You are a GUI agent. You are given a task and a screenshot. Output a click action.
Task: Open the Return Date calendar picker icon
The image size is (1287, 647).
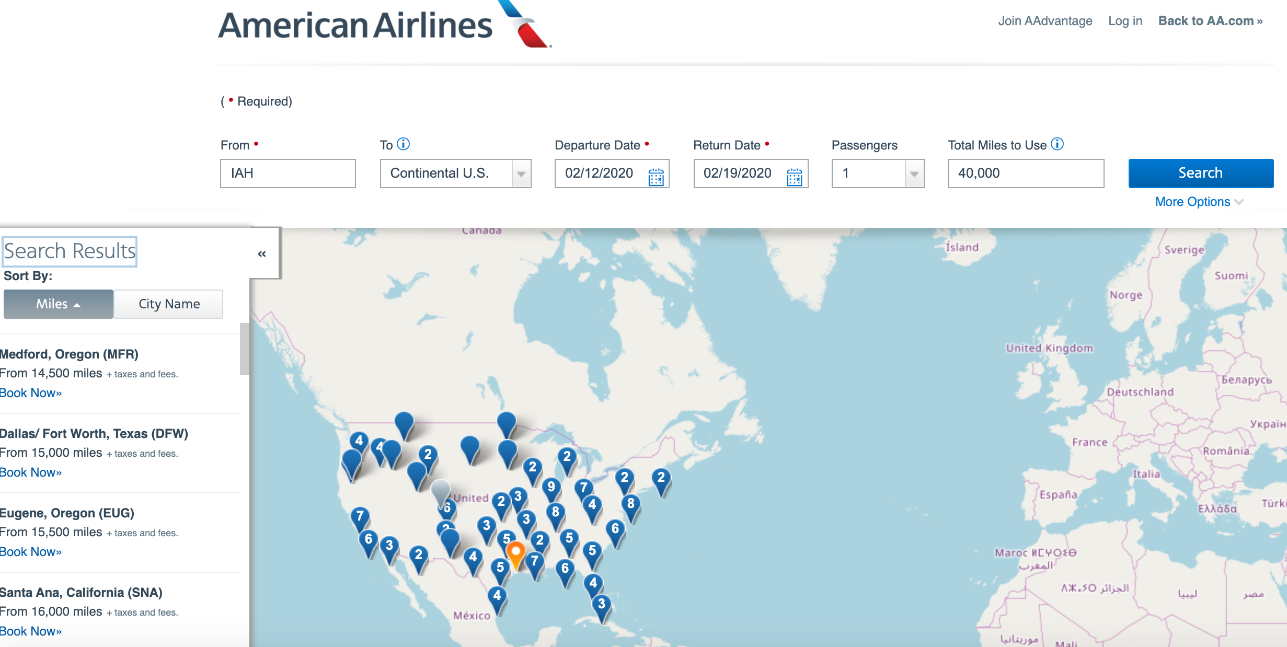point(794,177)
